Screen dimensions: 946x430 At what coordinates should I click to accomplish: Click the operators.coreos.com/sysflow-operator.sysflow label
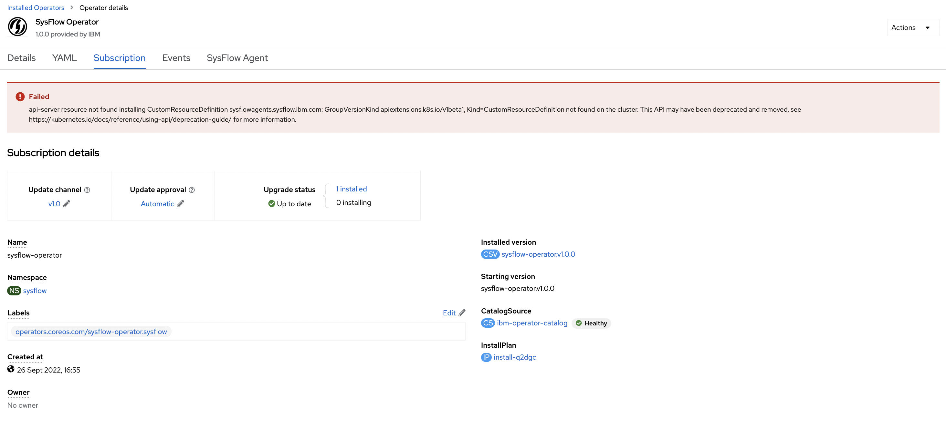point(91,332)
